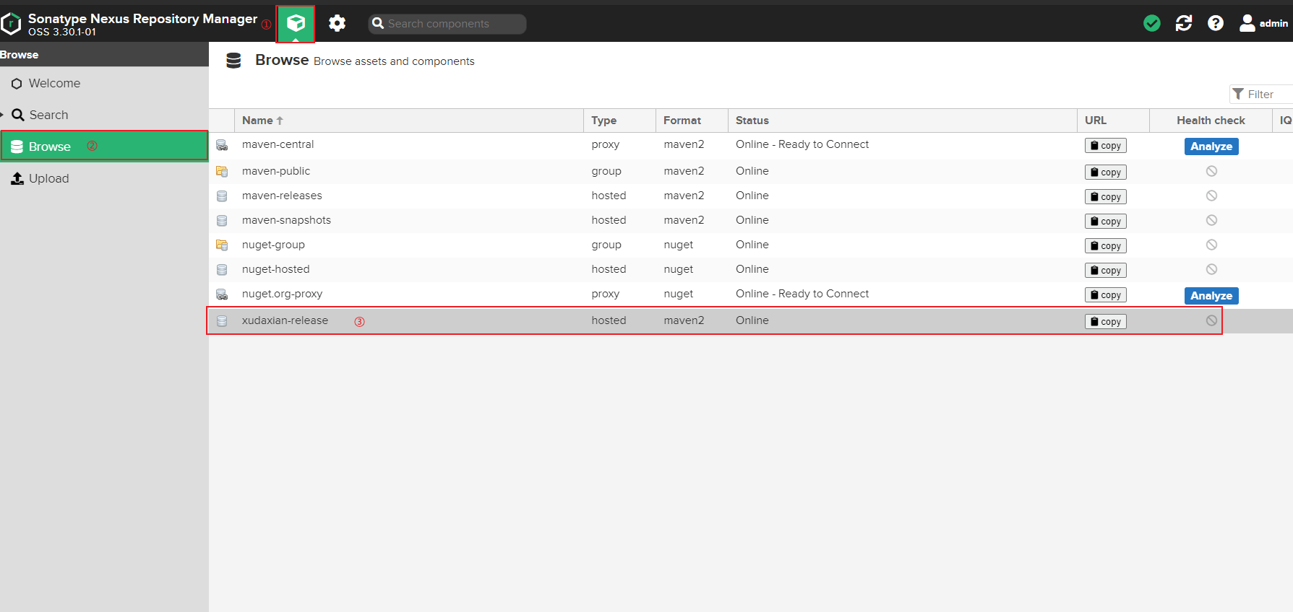Click health check unavailable icon for nuget-group
Viewport: 1293px width, 612px height.
click(x=1211, y=245)
